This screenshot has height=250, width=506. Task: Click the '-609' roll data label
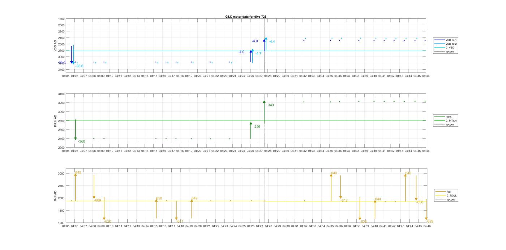[98, 200]
